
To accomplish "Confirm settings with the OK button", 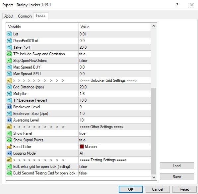I will point(131,189).
